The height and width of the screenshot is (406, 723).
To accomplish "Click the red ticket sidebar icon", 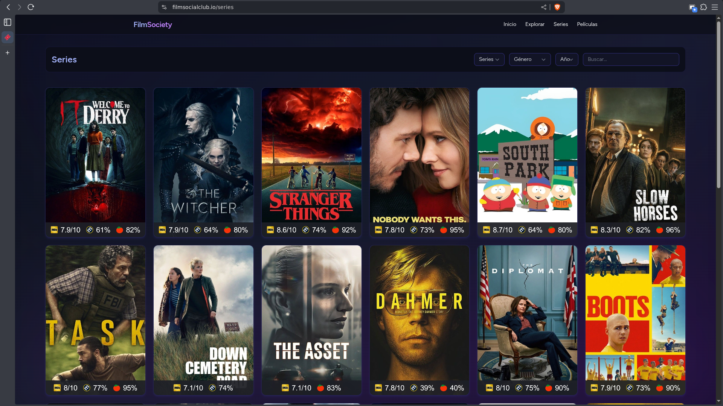I will click(x=8, y=37).
